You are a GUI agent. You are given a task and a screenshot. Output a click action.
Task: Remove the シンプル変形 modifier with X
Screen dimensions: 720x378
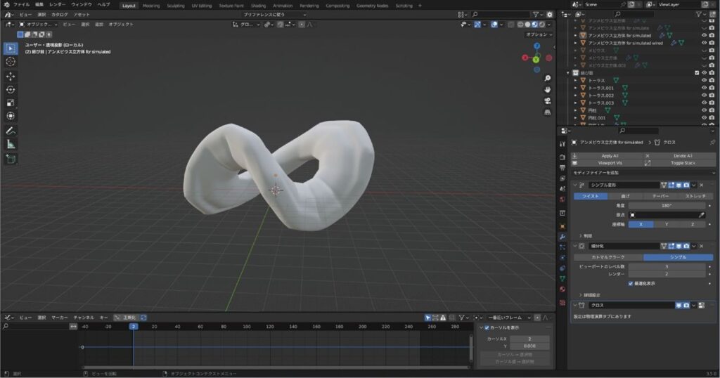tap(702, 185)
